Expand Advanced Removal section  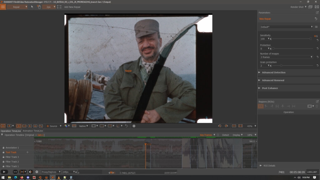(273, 80)
